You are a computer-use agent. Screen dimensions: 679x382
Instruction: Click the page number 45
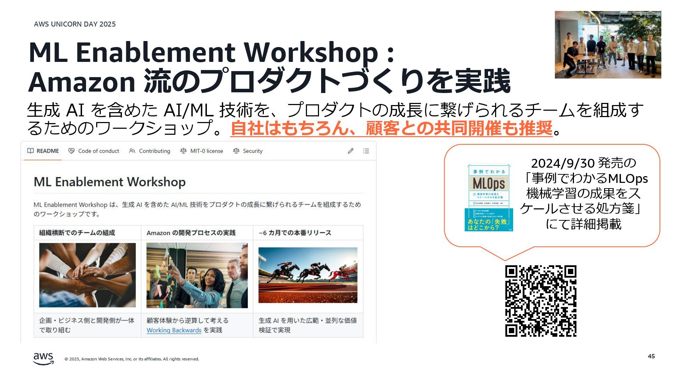click(x=651, y=356)
